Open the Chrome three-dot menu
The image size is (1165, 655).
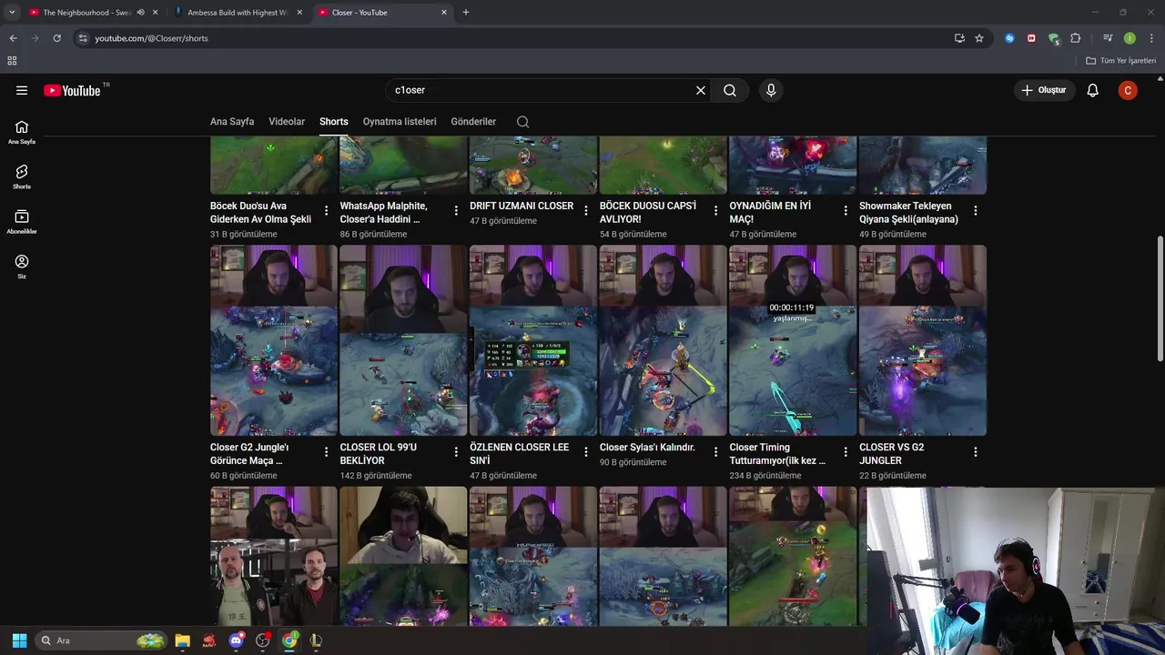[x=1151, y=38]
